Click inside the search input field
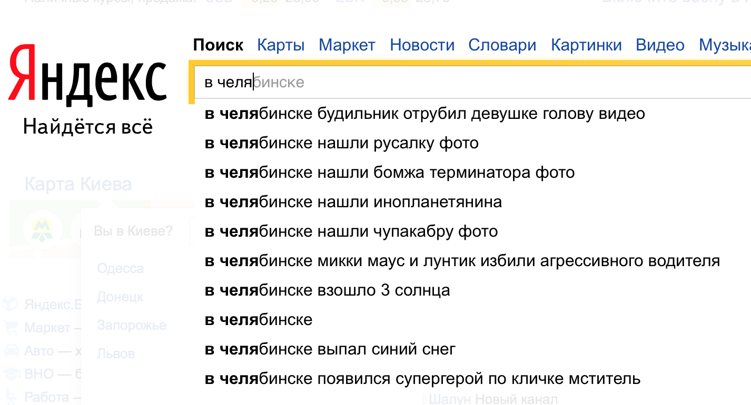Image resolution: width=751 pixels, height=405 pixels. pyautogui.click(x=472, y=83)
